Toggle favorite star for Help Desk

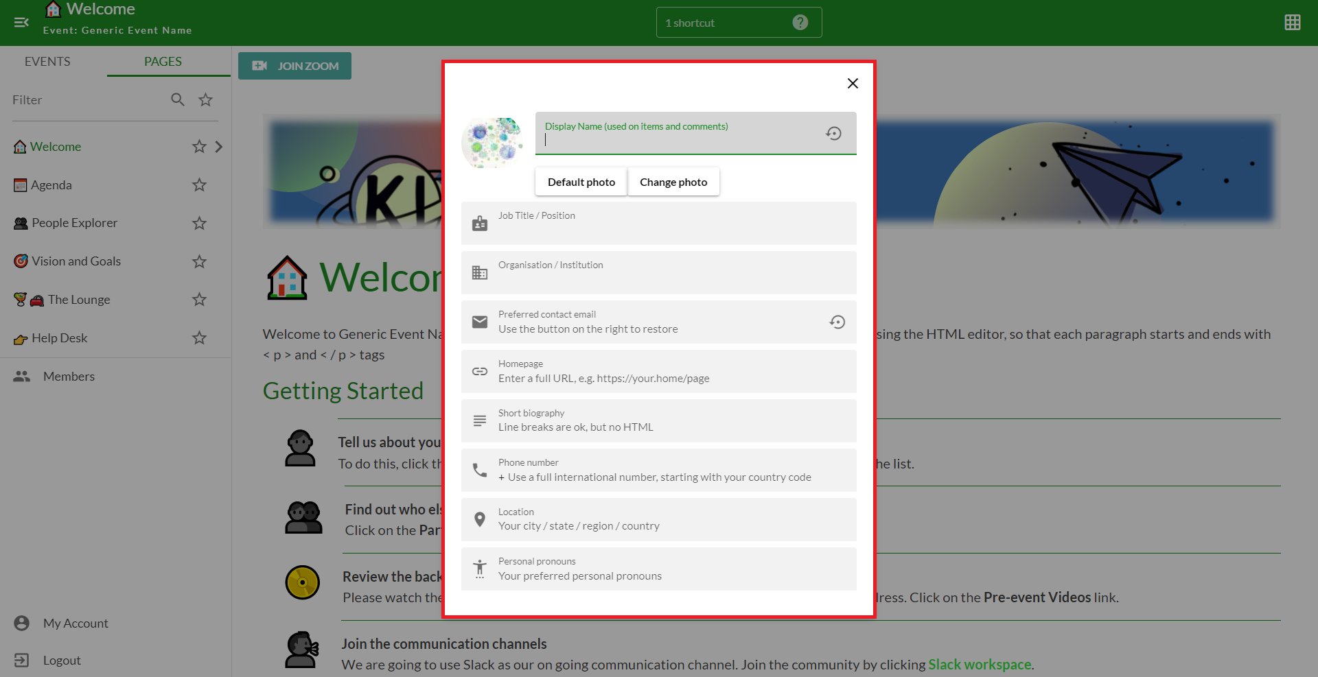(199, 338)
